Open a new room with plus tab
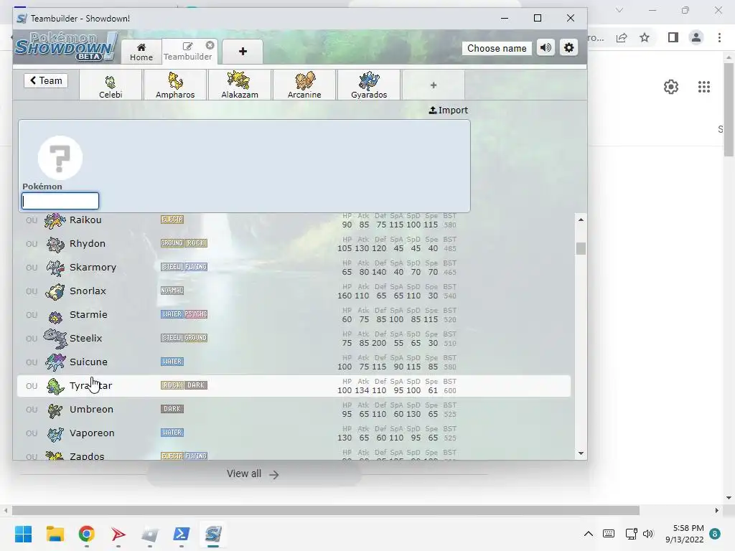Image resolution: width=735 pixels, height=551 pixels. (243, 52)
